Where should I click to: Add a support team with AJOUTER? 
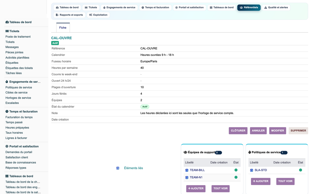point(196,189)
